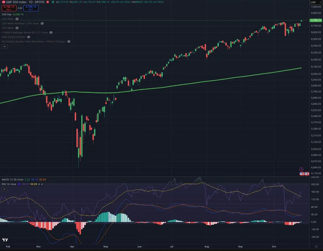Viewport: 323px width, 251px height.
Task: Show the 200 Week indicator below Heatmap
Action: tap(17, 28)
